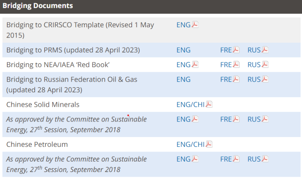Click the PRMS ENG link
The height and width of the screenshot is (179, 302).
click(x=184, y=50)
